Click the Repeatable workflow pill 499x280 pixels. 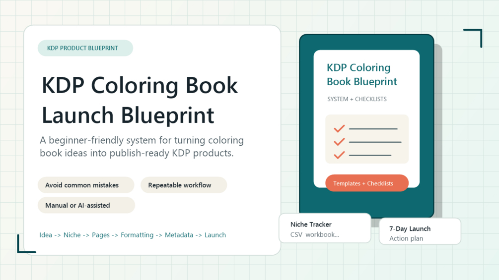tap(184, 185)
